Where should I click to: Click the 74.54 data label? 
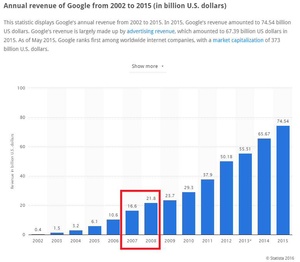[x=283, y=121]
